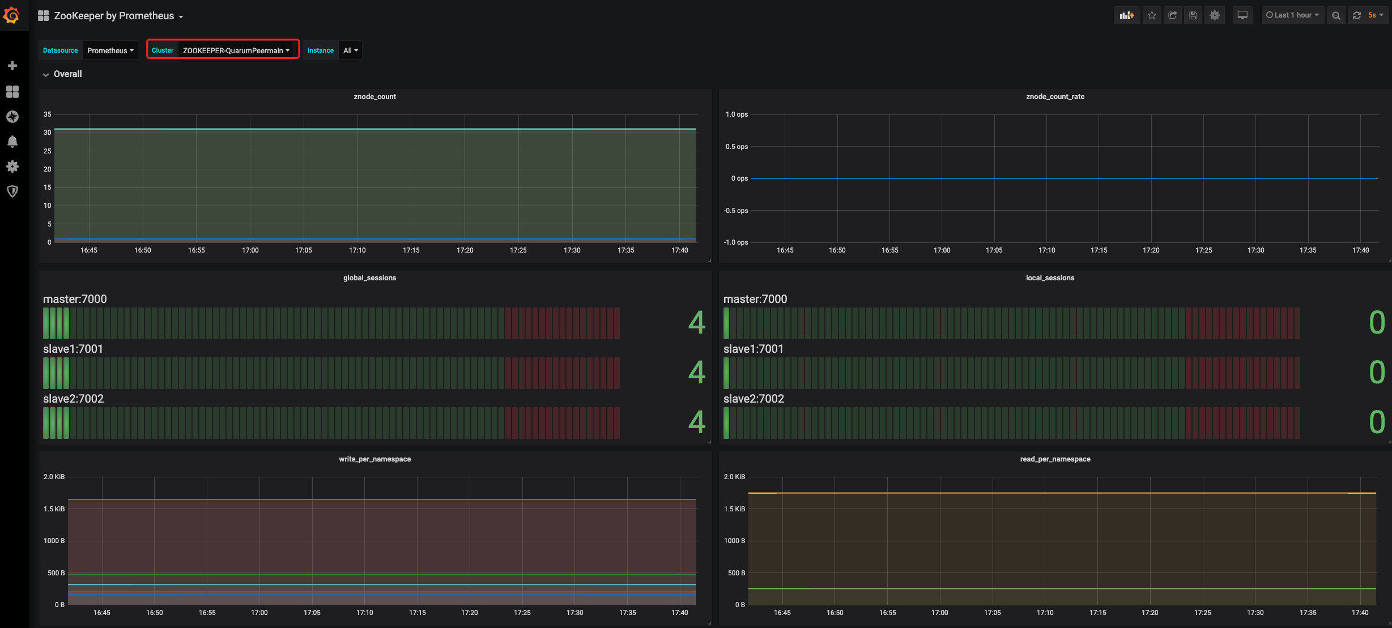Click the slave1:7001 label in global_sessions
The height and width of the screenshot is (628, 1392).
73,349
